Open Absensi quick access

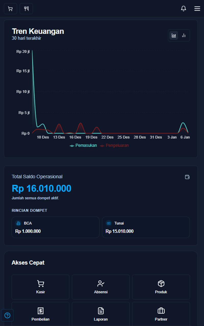(101, 287)
